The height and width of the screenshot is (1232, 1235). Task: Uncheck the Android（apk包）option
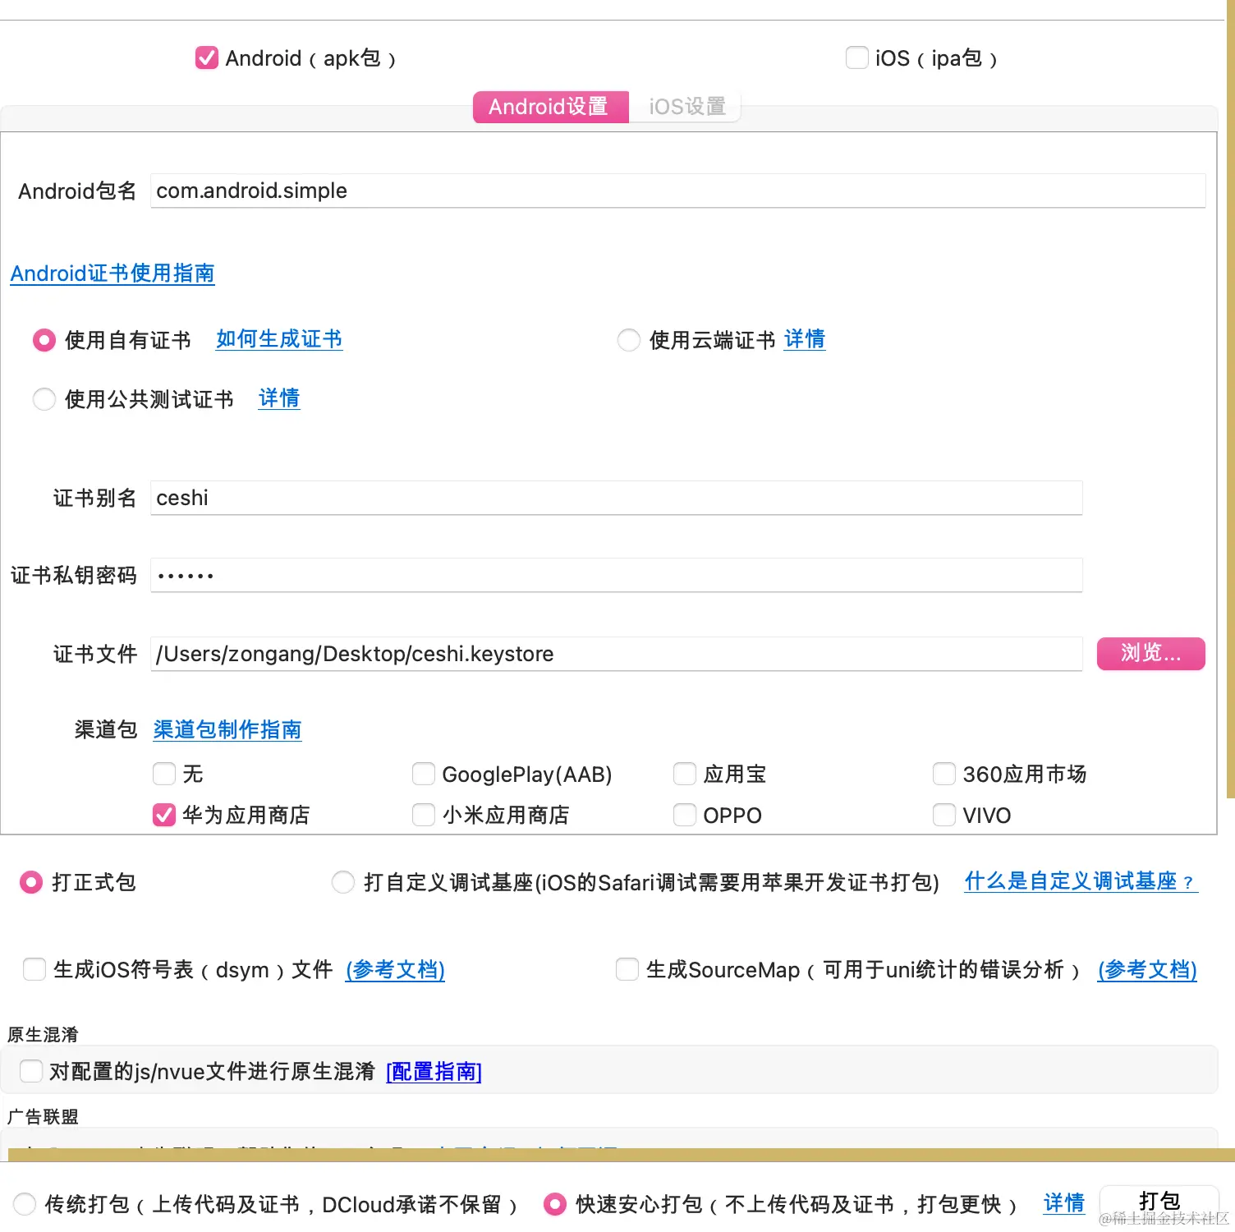[206, 57]
